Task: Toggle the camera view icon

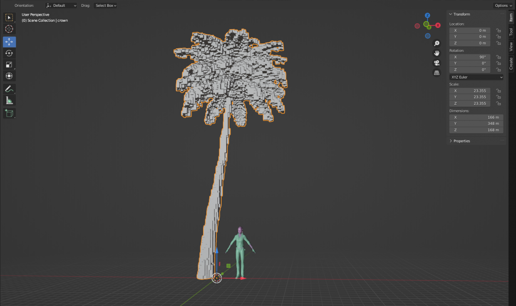Action: (437, 63)
